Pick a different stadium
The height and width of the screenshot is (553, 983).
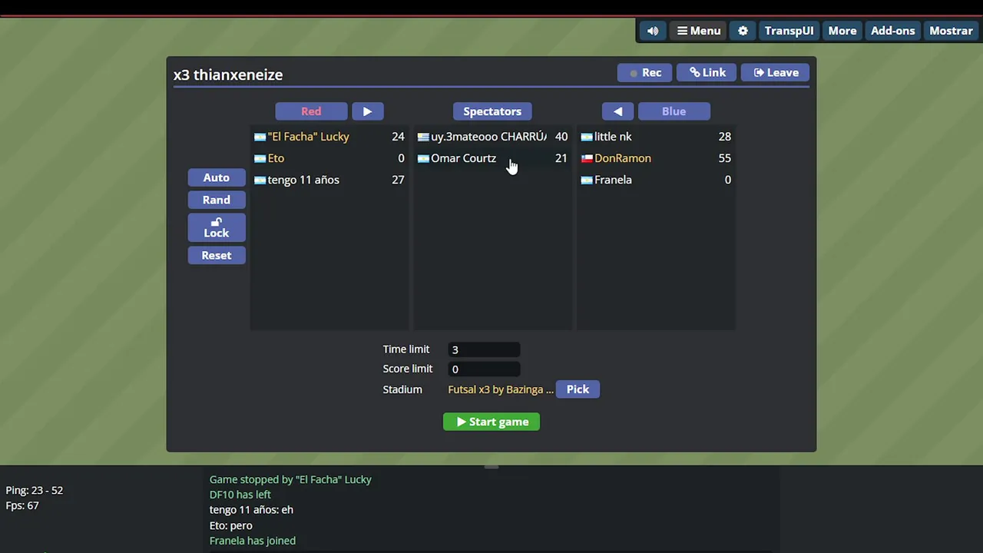578,389
